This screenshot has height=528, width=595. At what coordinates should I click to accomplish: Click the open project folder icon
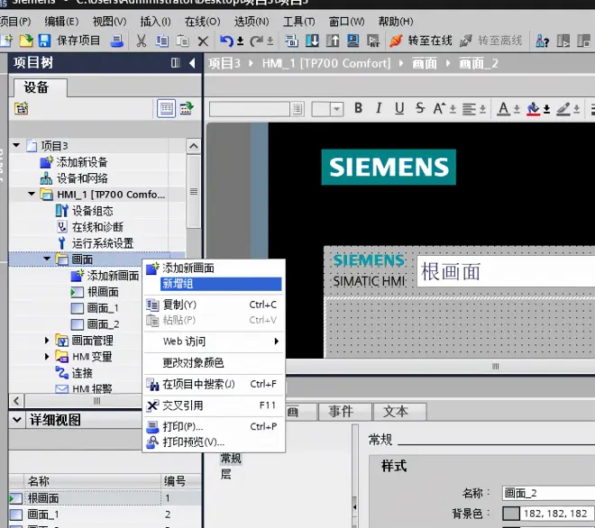pyautogui.click(x=26, y=41)
